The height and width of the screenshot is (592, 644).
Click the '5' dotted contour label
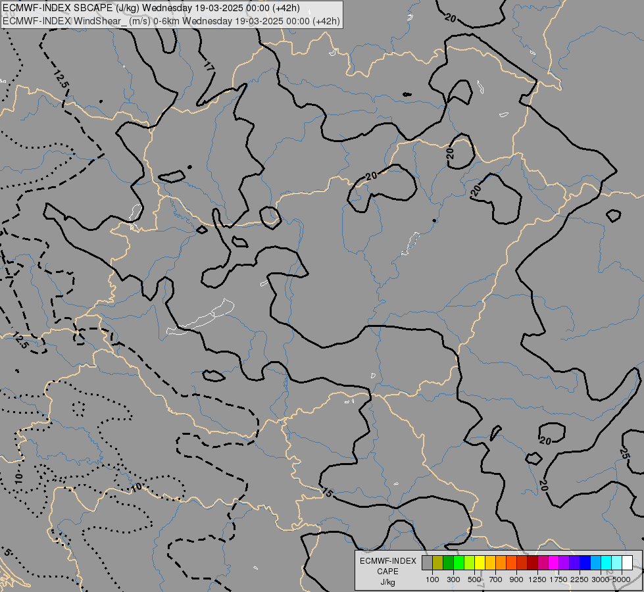point(7,553)
